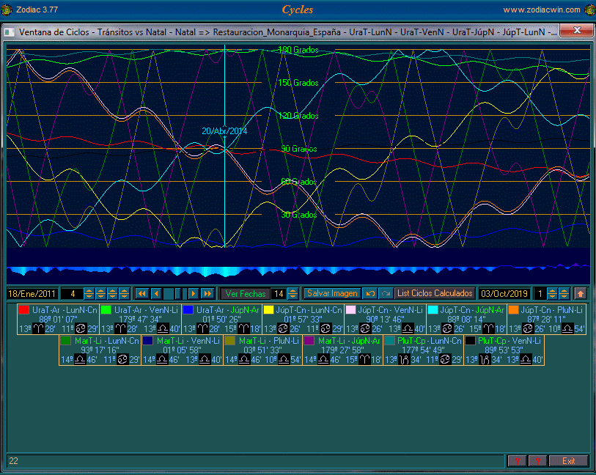This screenshot has width=596, height=475.
Task: Click second spinner next to value 4
Action: tap(100, 294)
